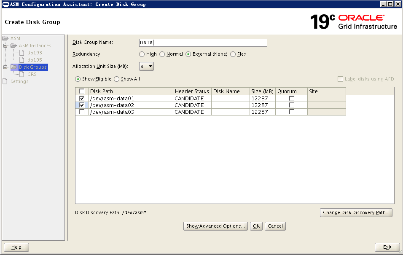This screenshot has width=403, height=255.
Task: Click the Disk Path column header
Action: coord(131,91)
